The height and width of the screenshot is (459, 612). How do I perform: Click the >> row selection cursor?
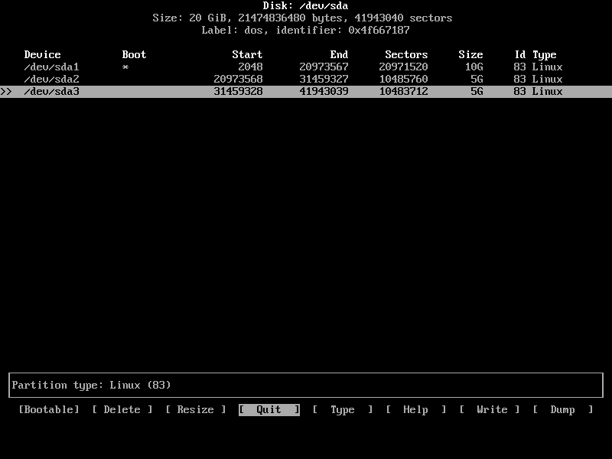(x=6, y=91)
